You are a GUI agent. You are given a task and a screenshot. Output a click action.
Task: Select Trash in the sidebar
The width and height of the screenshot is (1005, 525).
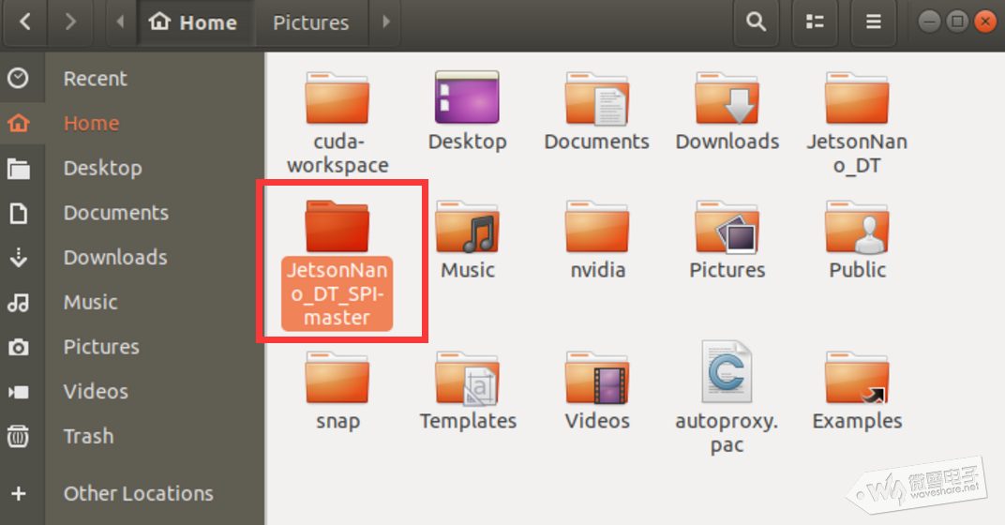[x=88, y=436]
